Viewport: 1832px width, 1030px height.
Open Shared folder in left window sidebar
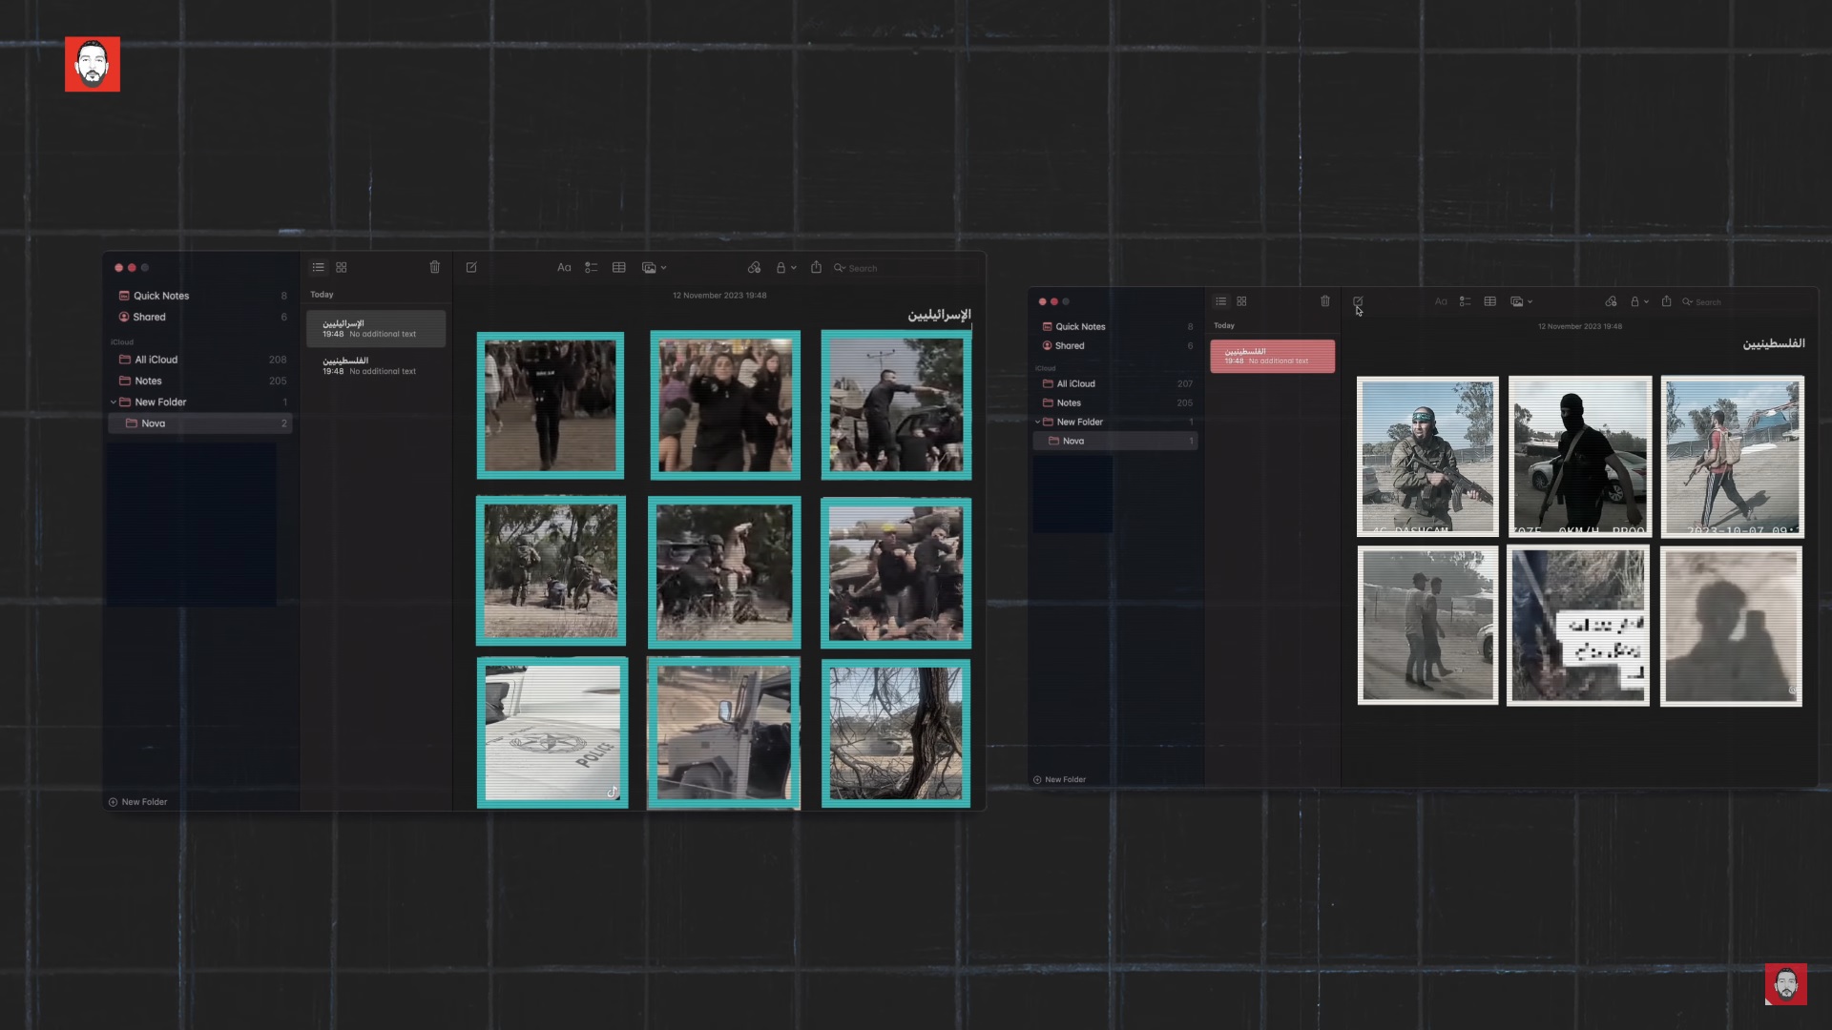point(201,317)
